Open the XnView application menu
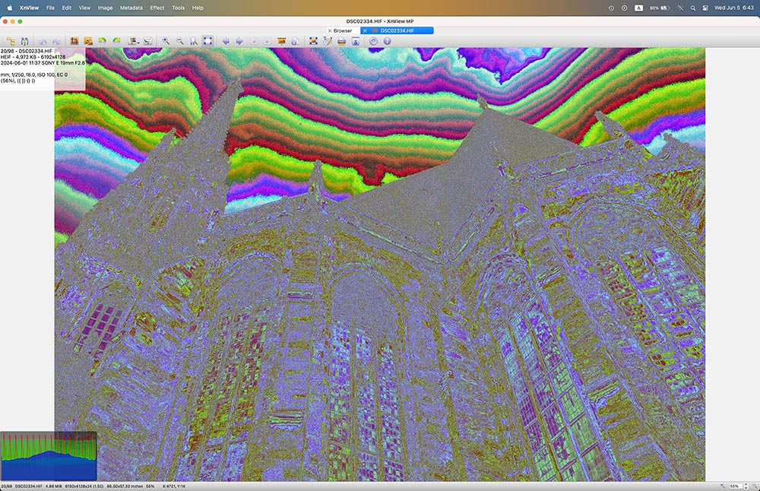 [29, 8]
